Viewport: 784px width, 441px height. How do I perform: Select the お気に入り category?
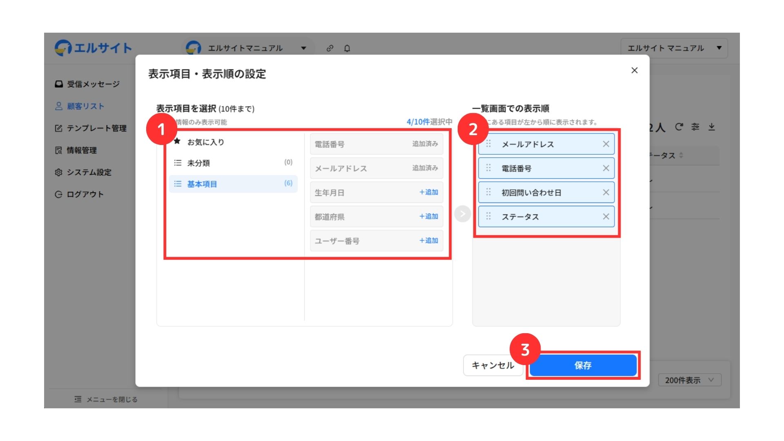point(205,142)
